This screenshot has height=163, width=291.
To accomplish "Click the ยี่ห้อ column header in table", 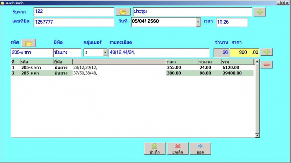I will pyautogui.click(x=63, y=62).
